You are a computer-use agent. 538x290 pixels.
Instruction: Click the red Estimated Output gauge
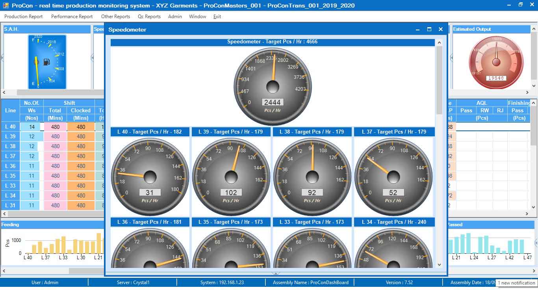(496, 62)
